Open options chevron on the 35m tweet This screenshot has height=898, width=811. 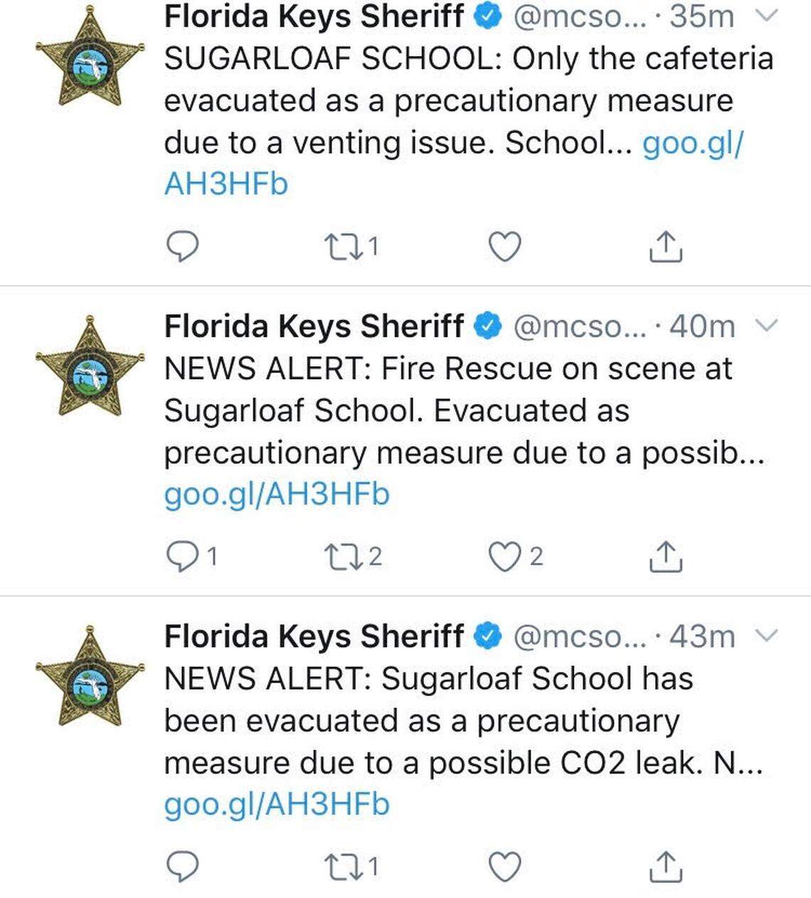(768, 16)
